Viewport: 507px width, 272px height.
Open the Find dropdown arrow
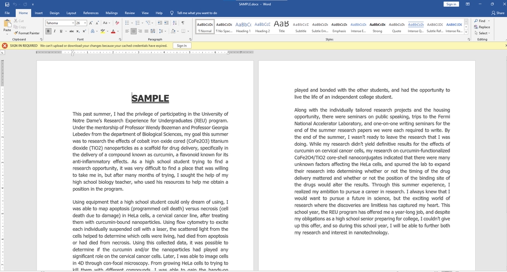click(489, 21)
